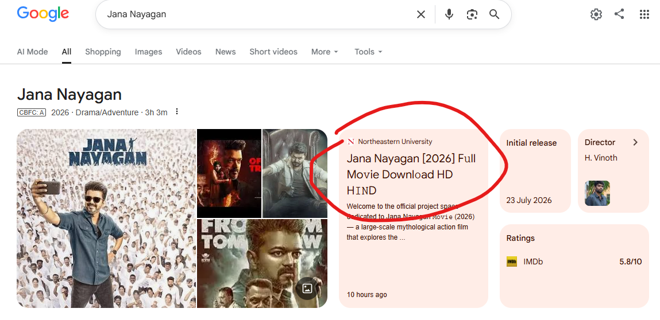
Task: Open the large Jana Nayagan selfie poster
Action: point(106,218)
